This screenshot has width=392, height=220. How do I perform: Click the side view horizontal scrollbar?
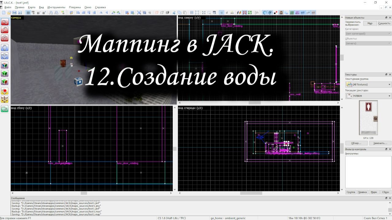click(x=91, y=193)
